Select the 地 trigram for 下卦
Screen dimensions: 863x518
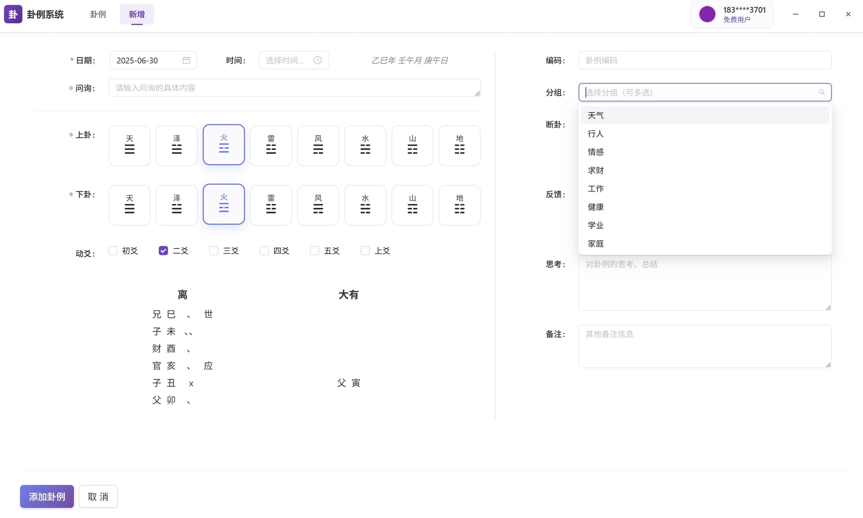click(x=459, y=205)
